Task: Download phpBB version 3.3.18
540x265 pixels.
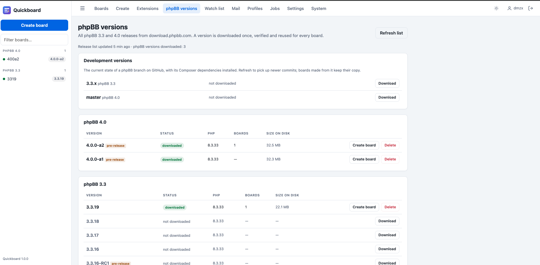Action: (x=387, y=221)
